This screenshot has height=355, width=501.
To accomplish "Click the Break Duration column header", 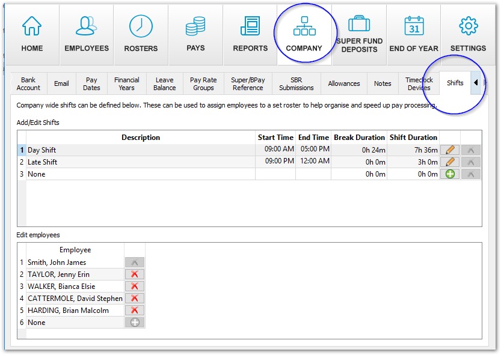I will [359, 138].
